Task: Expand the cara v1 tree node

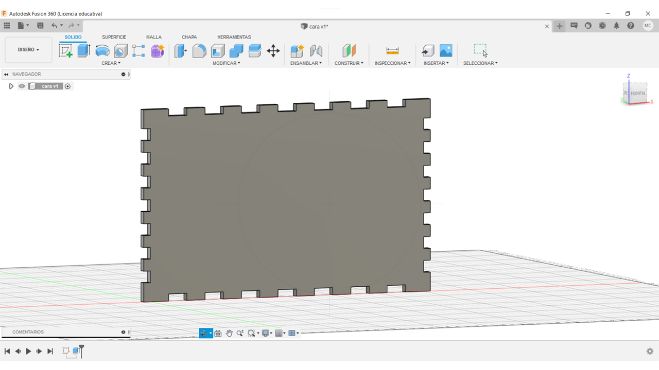Action: pyautogui.click(x=11, y=86)
